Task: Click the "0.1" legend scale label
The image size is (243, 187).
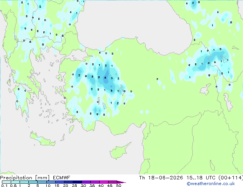Action: 4,185
